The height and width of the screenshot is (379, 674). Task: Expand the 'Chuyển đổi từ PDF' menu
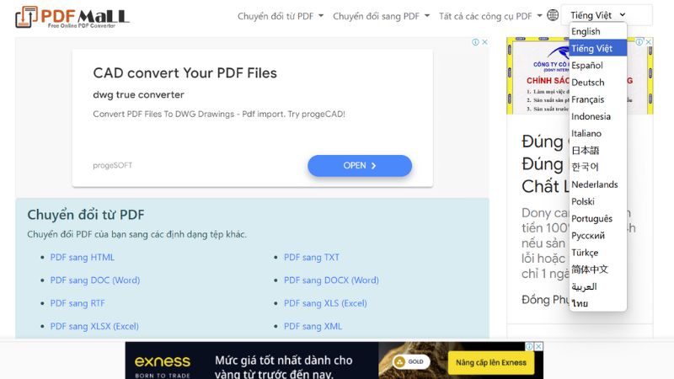(x=281, y=16)
